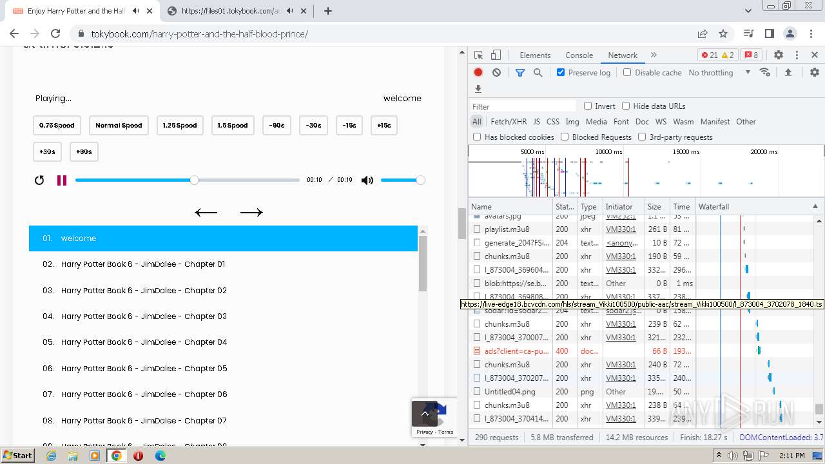Image resolution: width=825 pixels, height=464 pixels.
Task: Go to previous track arrow
Action: click(x=206, y=213)
